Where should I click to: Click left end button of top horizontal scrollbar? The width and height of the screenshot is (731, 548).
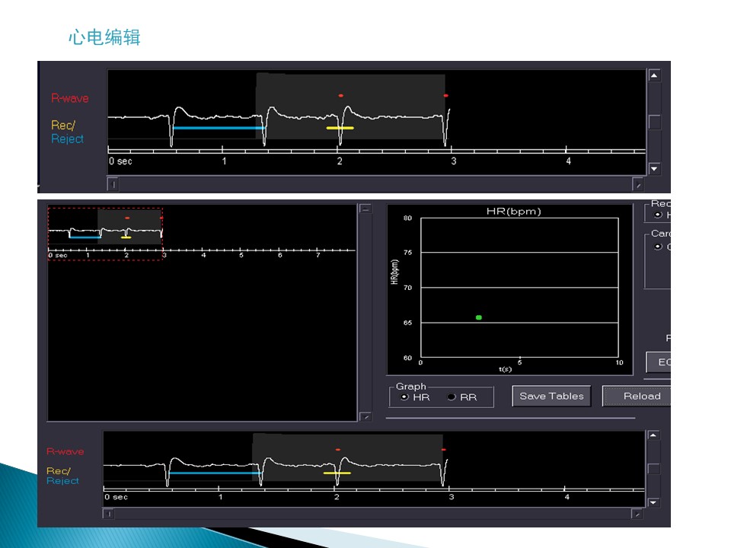[x=113, y=184]
